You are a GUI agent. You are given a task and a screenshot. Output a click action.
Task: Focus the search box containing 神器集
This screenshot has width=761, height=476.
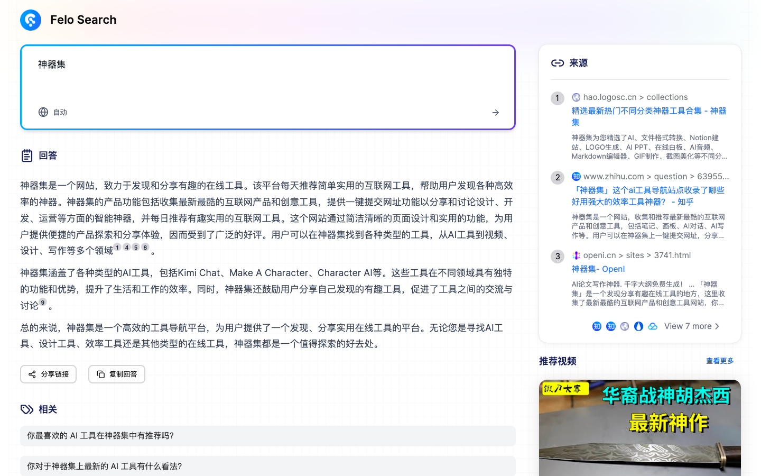(268, 87)
